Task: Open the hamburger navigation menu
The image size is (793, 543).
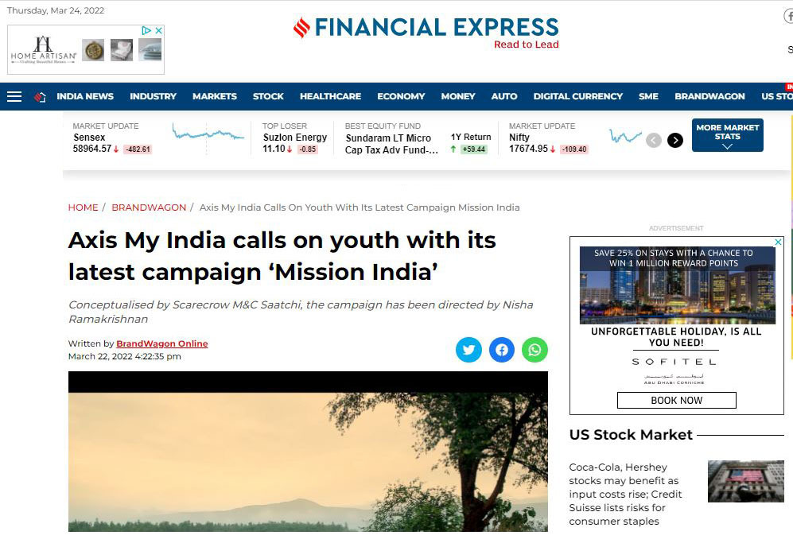Action: point(14,96)
